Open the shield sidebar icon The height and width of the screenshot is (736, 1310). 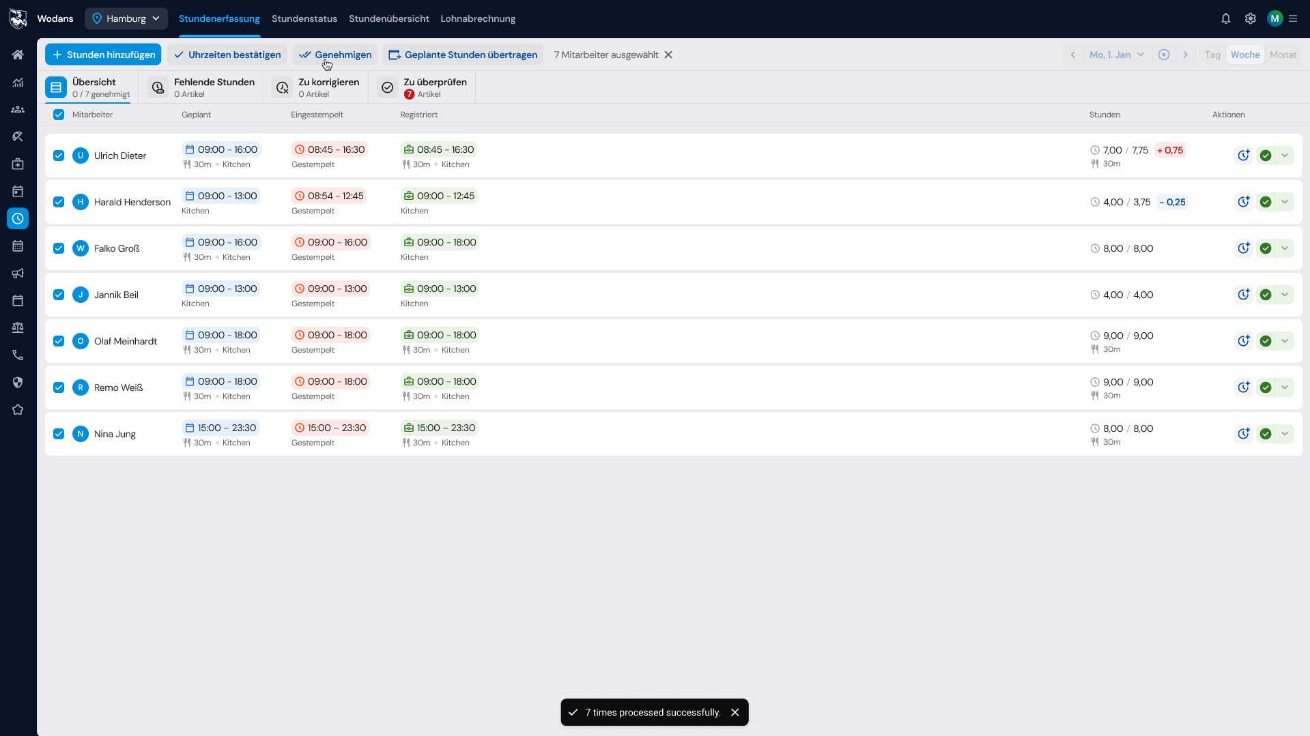[x=18, y=382]
